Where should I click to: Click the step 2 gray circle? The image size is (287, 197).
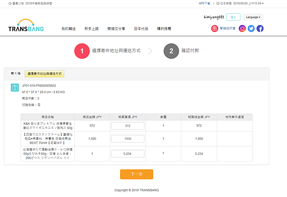(x=171, y=51)
